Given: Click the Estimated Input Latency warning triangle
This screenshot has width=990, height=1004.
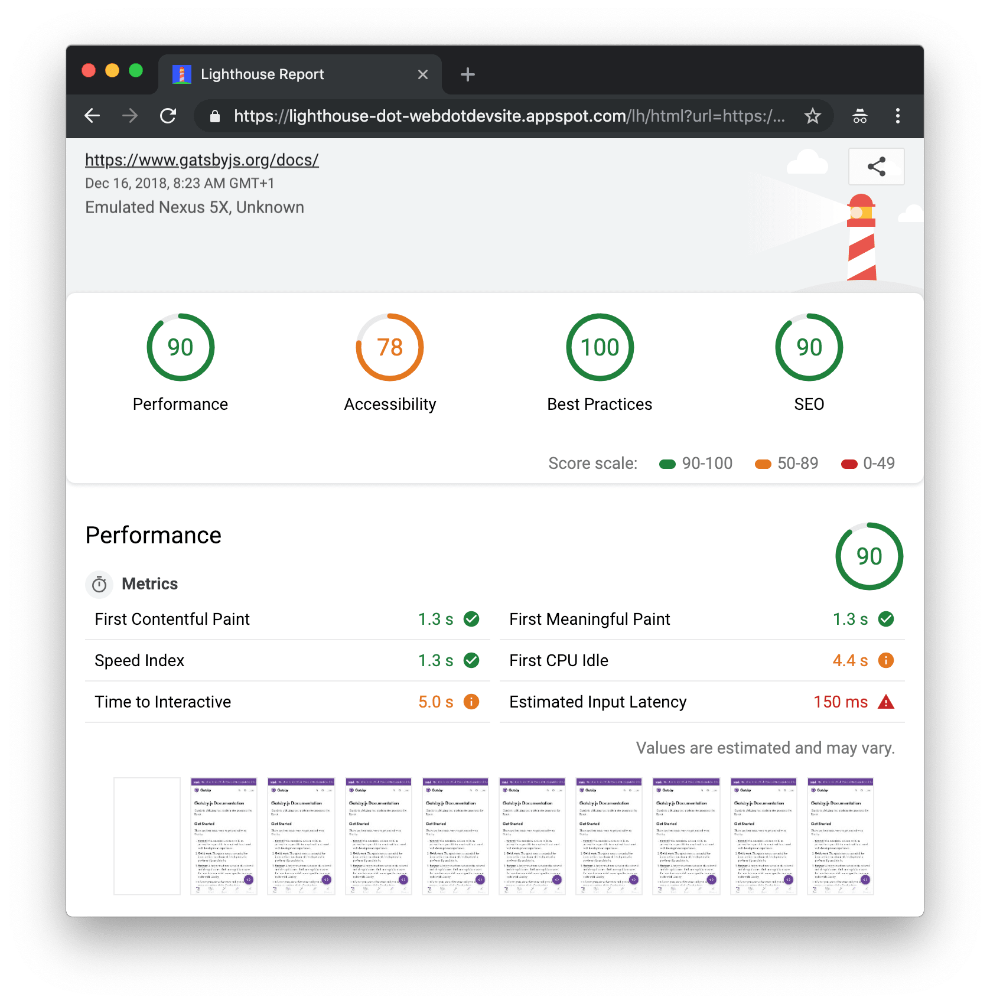Looking at the screenshot, I should tap(885, 702).
